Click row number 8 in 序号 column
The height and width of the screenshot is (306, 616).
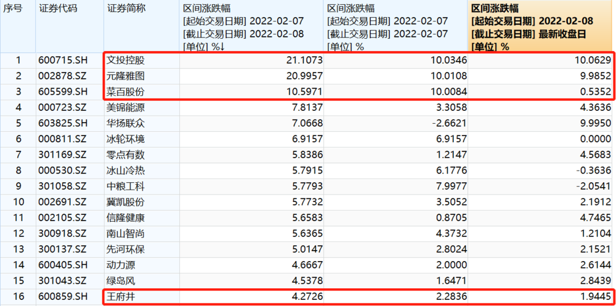pos(18,171)
